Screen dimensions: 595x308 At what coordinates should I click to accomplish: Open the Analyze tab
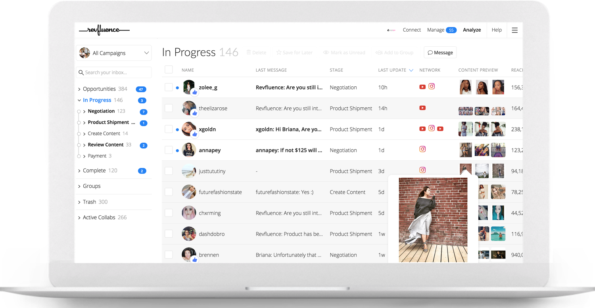tap(472, 30)
